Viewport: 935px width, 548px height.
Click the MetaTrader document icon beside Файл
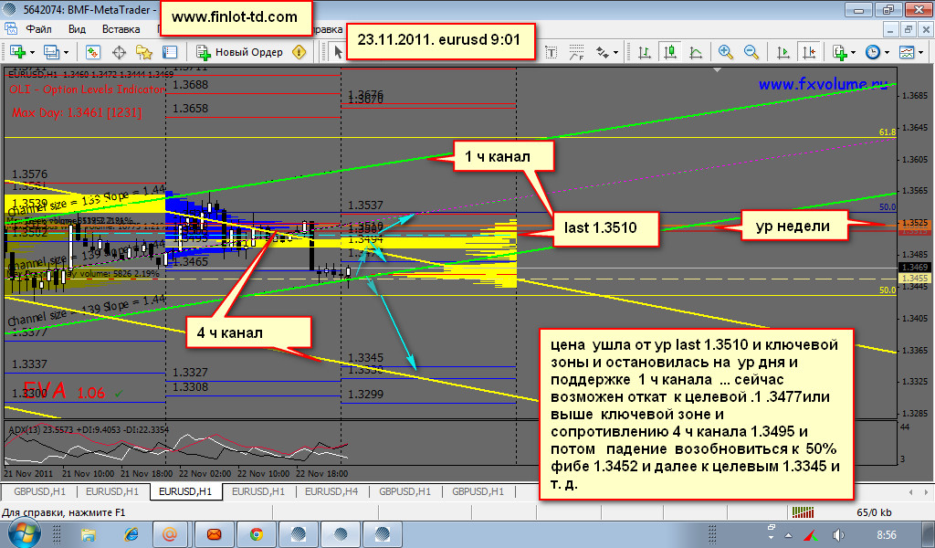11,28
